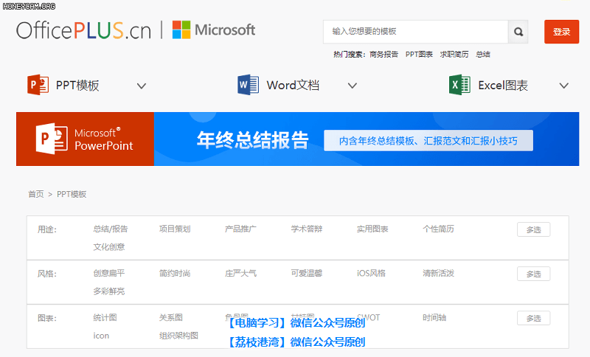590x357 pixels.
Task: Click the Microsoft PowerPoint banner logo
Action: pyautogui.click(x=85, y=139)
